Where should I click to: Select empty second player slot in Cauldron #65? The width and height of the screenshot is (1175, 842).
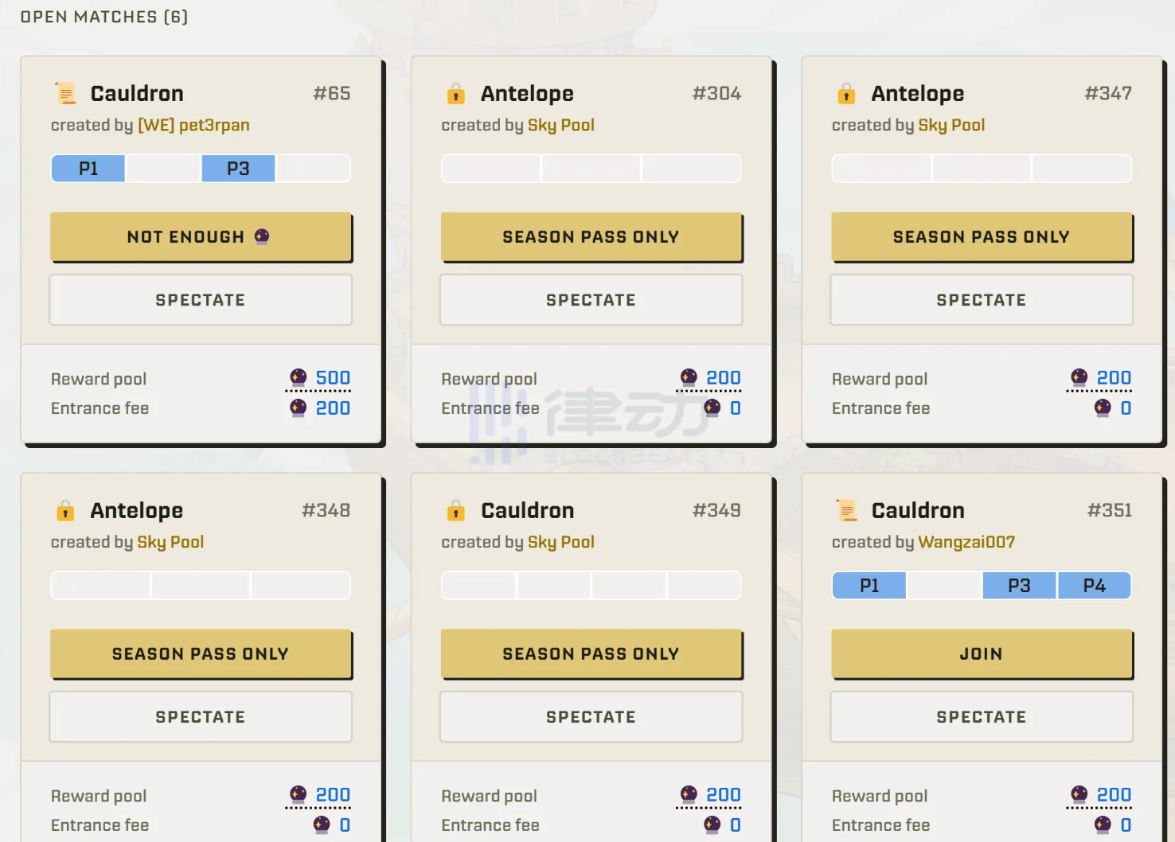pos(163,169)
